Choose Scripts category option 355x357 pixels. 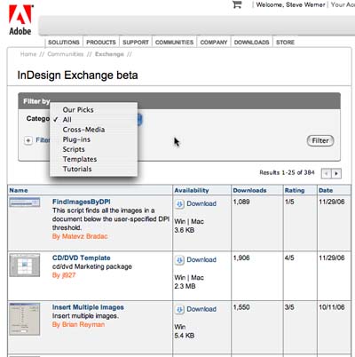[x=74, y=149]
